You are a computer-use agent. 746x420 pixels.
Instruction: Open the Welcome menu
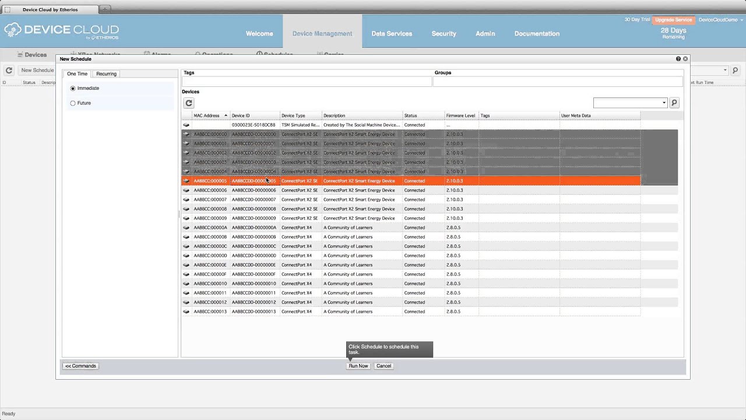click(259, 34)
